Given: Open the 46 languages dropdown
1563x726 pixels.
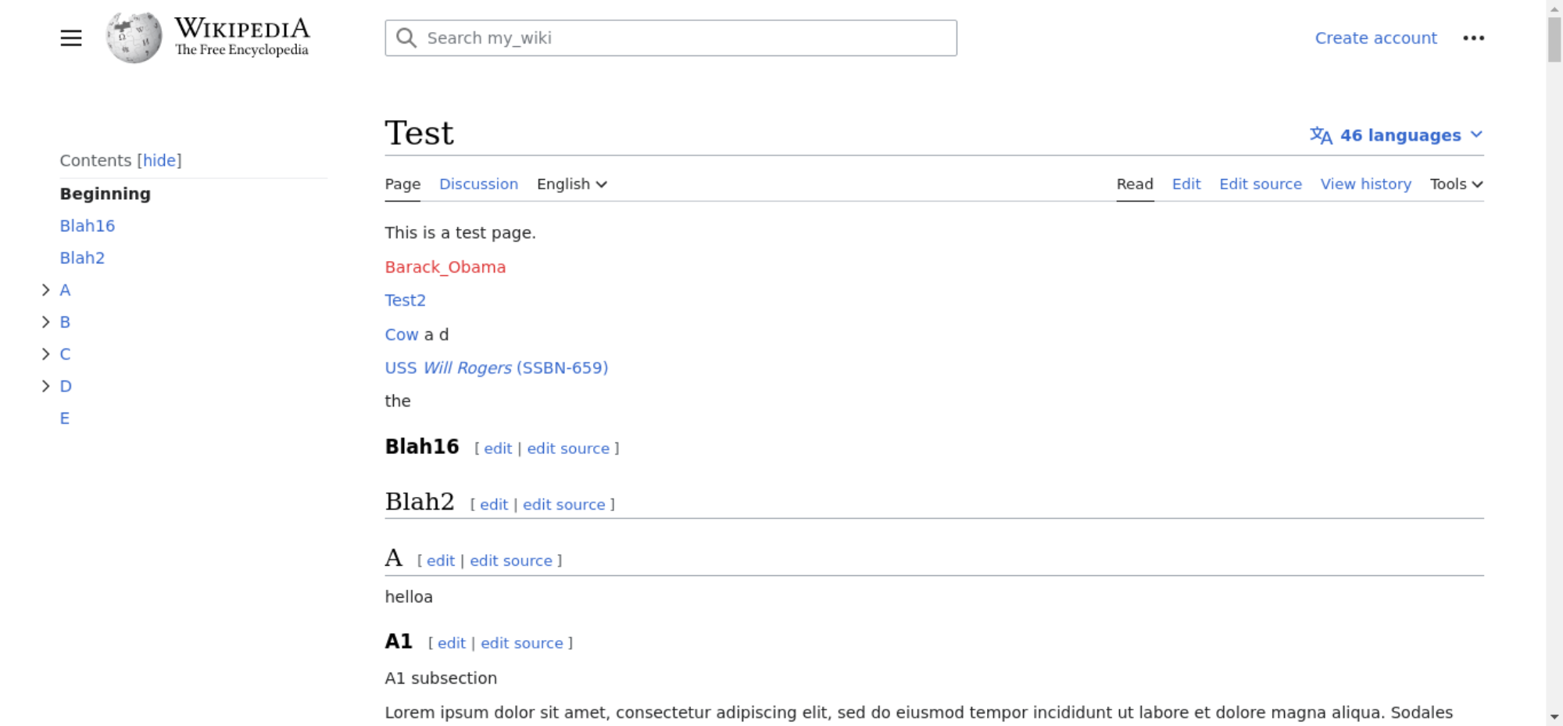Looking at the screenshot, I should point(1399,135).
